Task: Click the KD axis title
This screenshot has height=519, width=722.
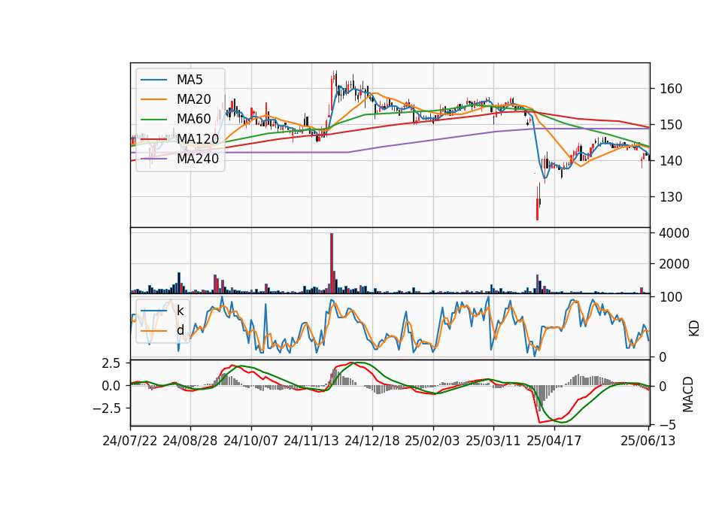Action: (694, 328)
